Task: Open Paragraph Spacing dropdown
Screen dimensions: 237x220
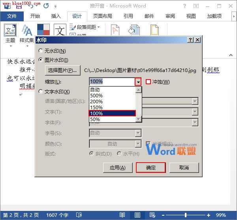Action: (x=85, y=27)
